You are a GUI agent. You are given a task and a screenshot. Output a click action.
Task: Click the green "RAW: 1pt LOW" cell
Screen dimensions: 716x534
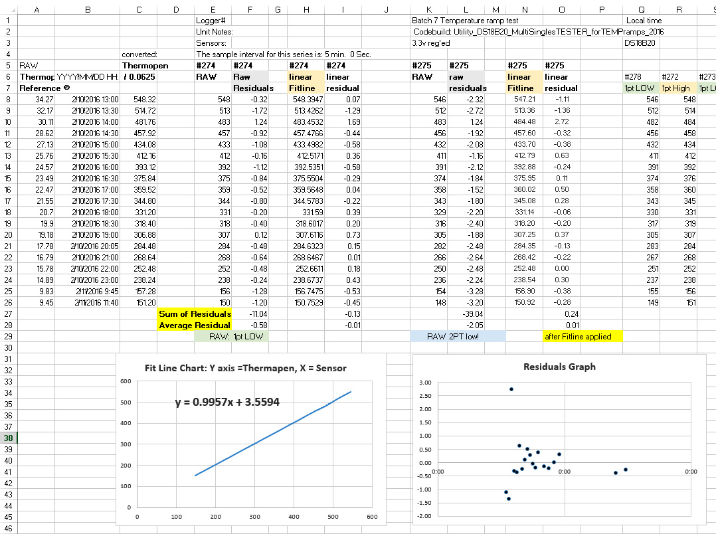[231, 337]
